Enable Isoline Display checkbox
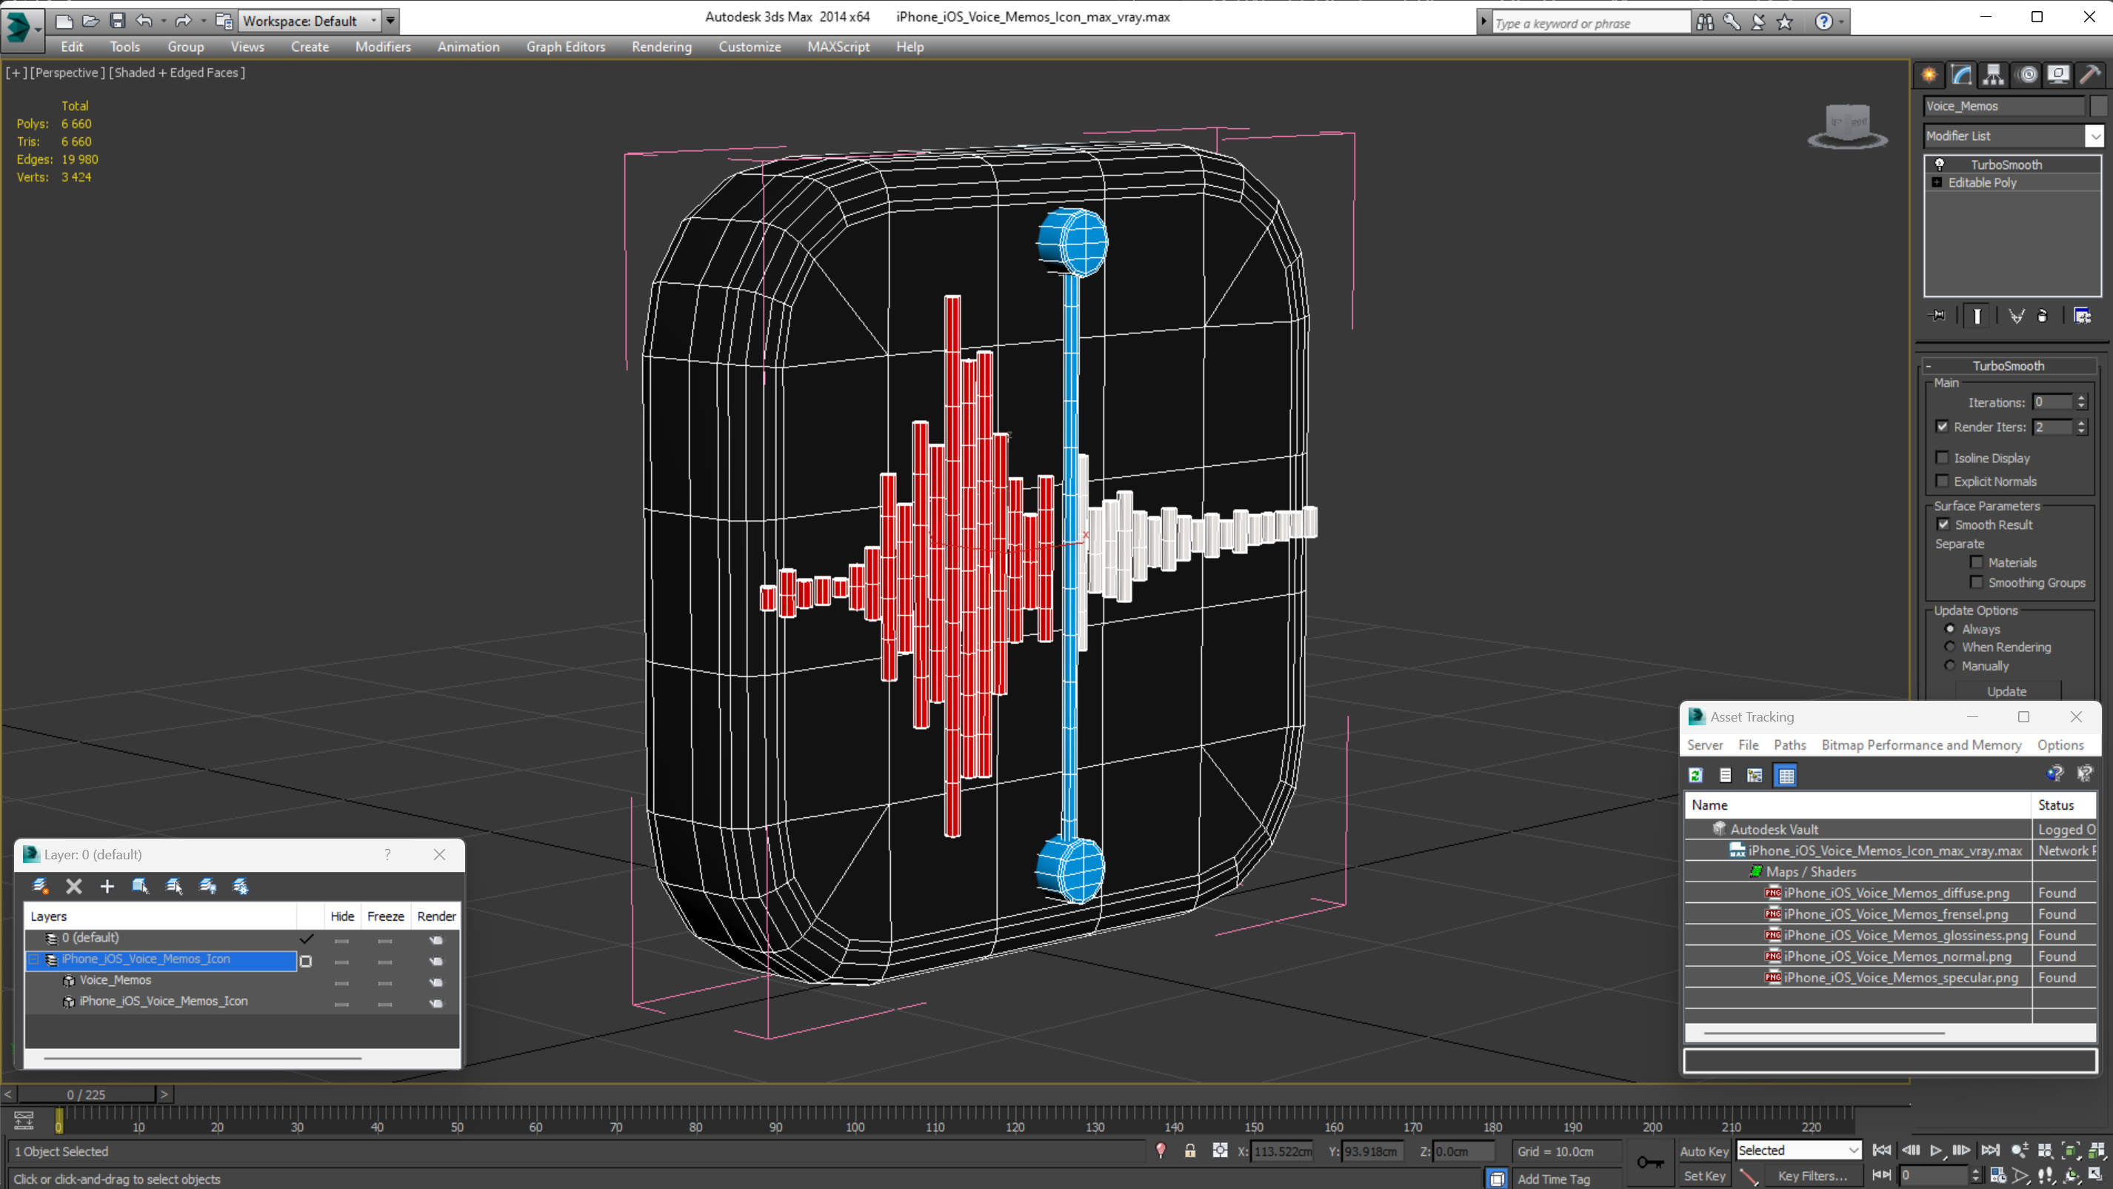The height and width of the screenshot is (1189, 2113). (1942, 458)
